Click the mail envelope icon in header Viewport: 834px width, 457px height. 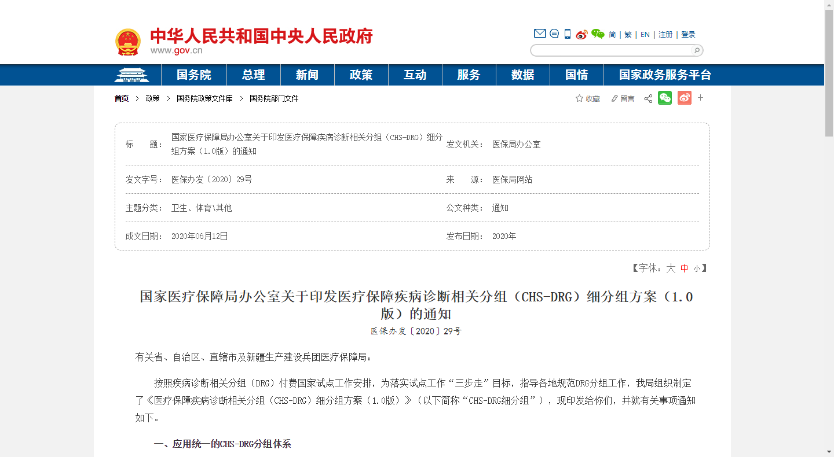click(x=539, y=34)
